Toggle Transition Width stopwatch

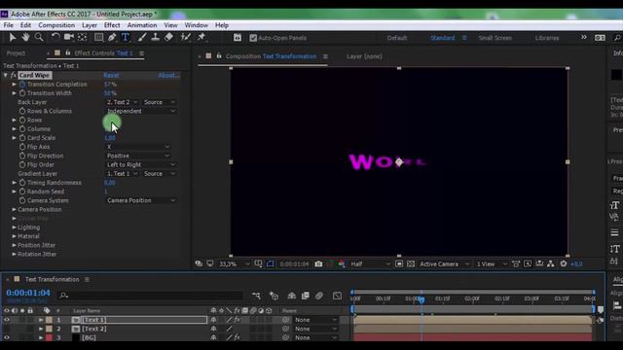click(x=22, y=93)
